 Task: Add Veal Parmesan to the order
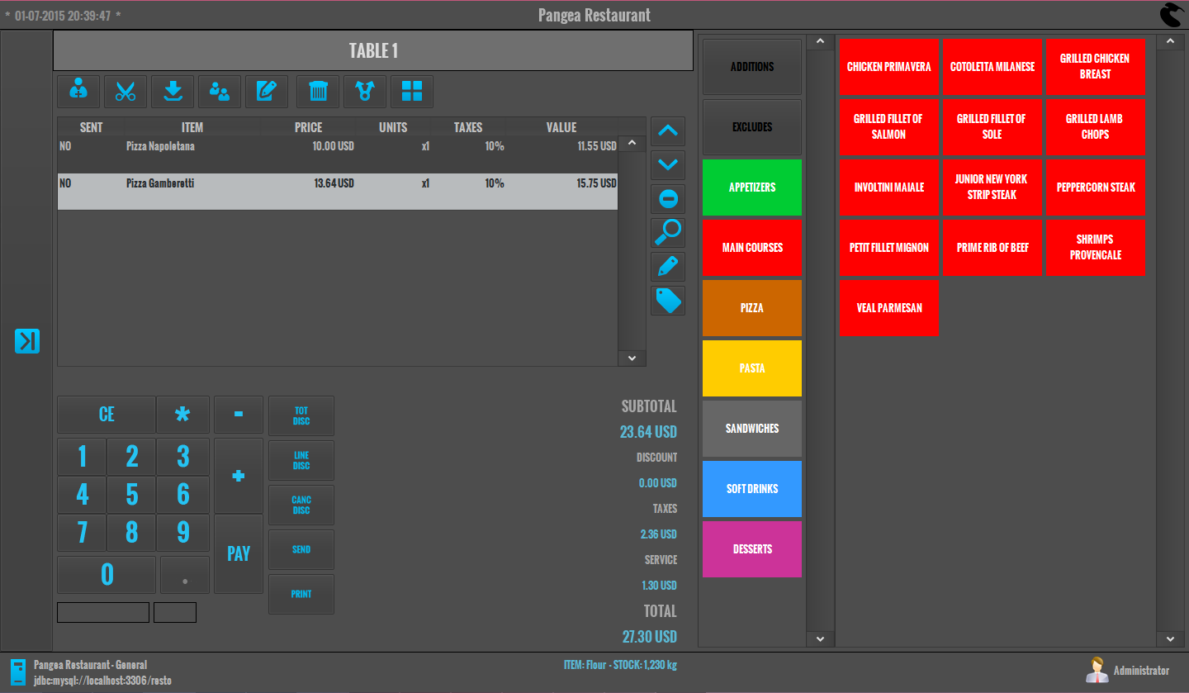[889, 308]
